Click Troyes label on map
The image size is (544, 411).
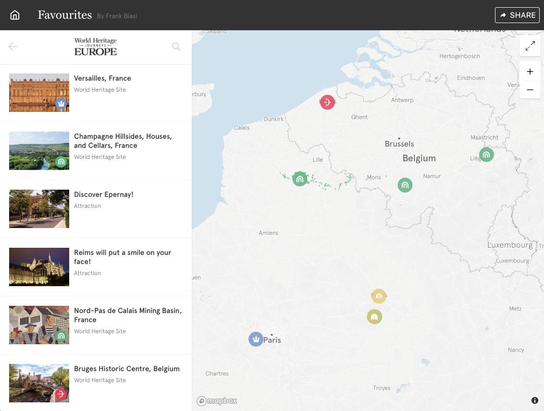pos(381,388)
